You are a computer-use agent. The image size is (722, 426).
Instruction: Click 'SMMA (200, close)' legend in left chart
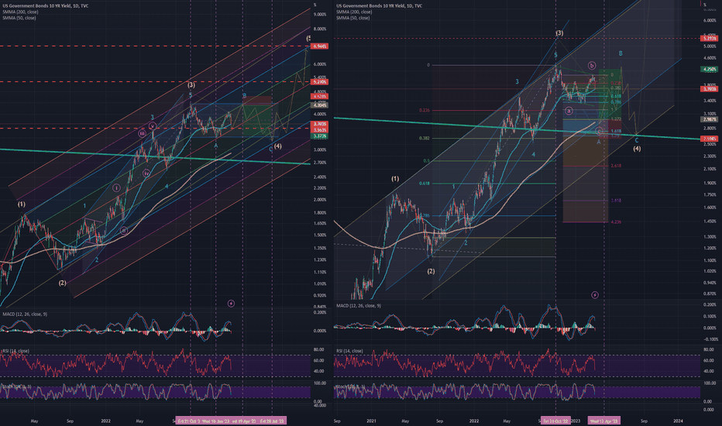[19, 12]
